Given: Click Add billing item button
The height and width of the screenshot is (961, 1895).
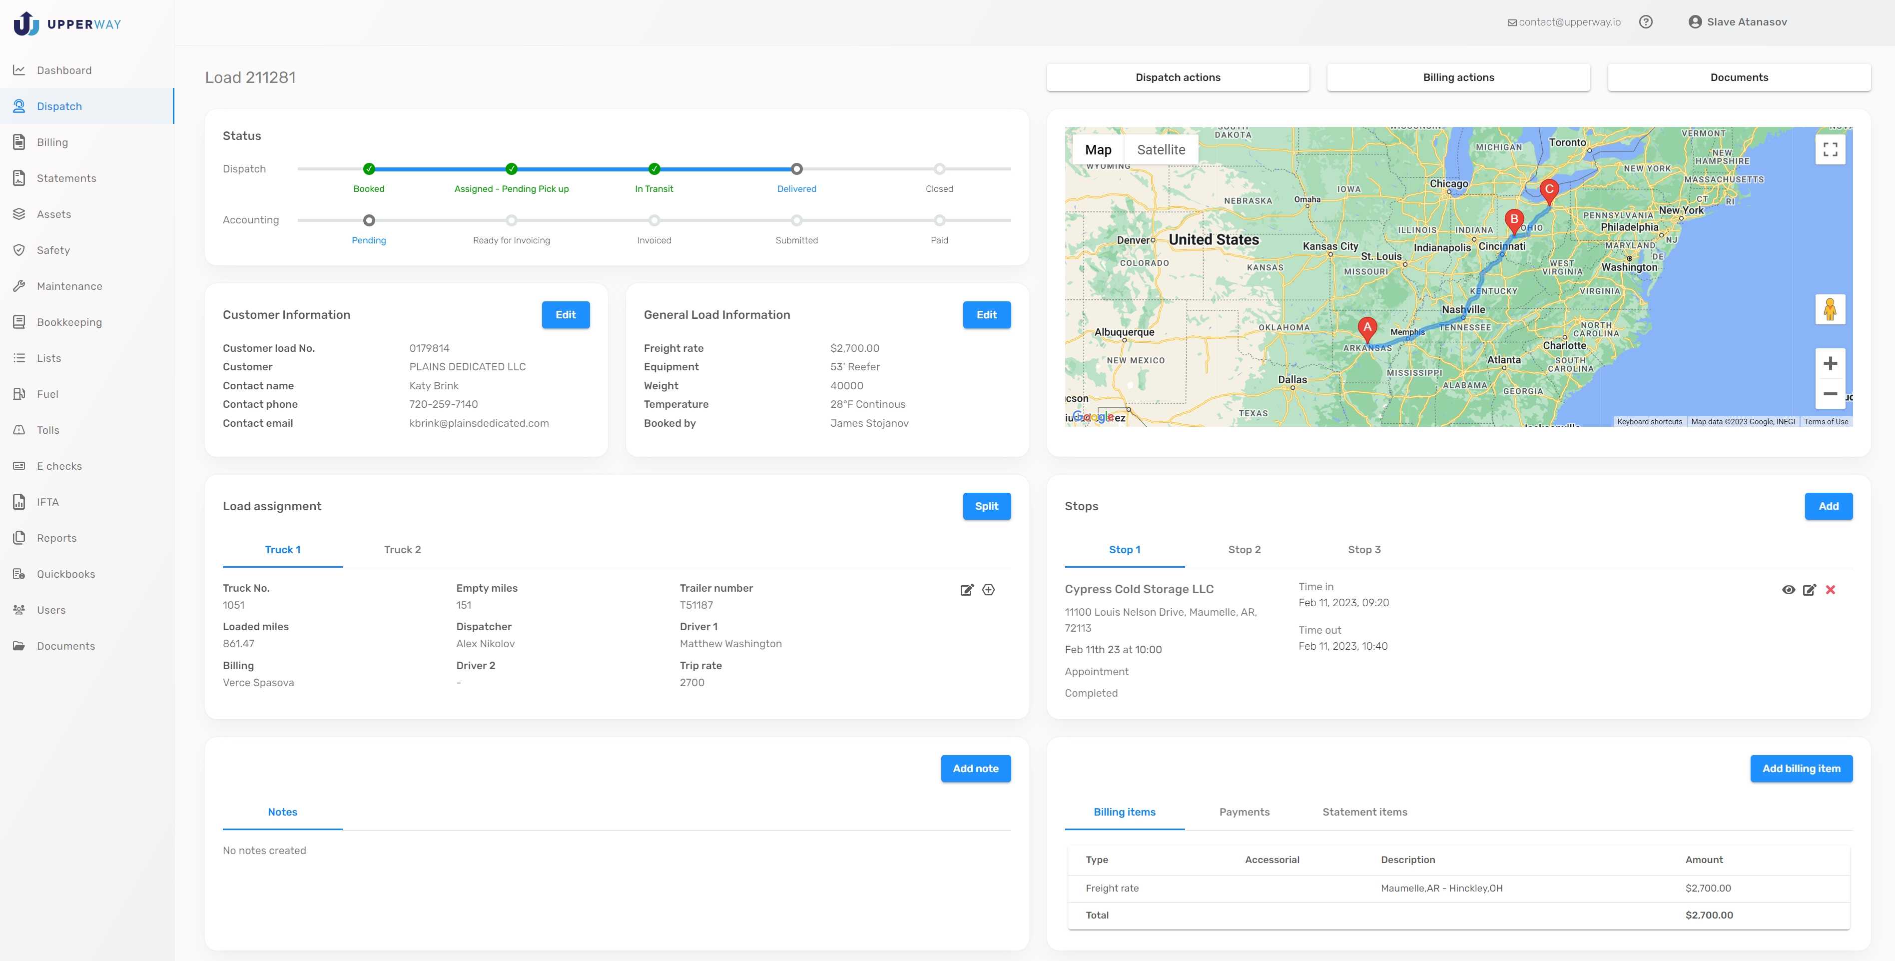Looking at the screenshot, I should pyautogui.click(x=1801, y=768).
